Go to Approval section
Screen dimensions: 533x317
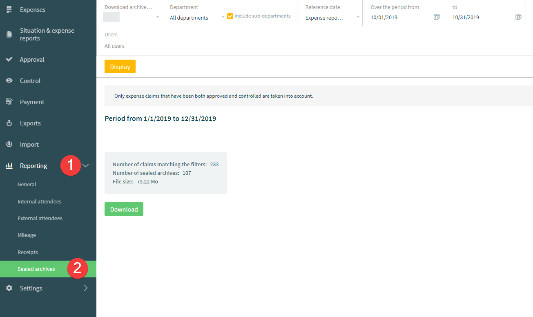tap(32, 59)
